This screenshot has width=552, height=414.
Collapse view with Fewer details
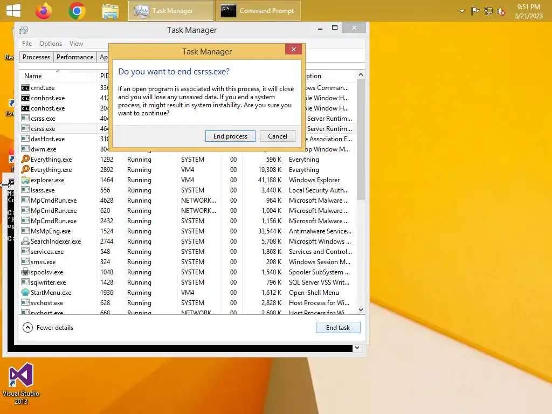[48, 328]
